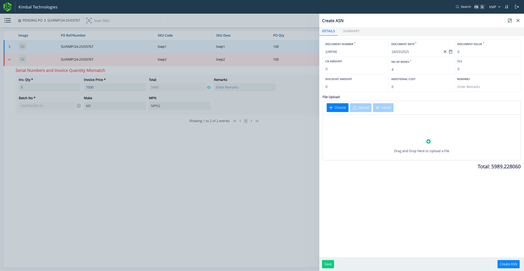This screenshot has width=524, height=271.
Task: Select the DETAILS tab
Action: [328, 31]
